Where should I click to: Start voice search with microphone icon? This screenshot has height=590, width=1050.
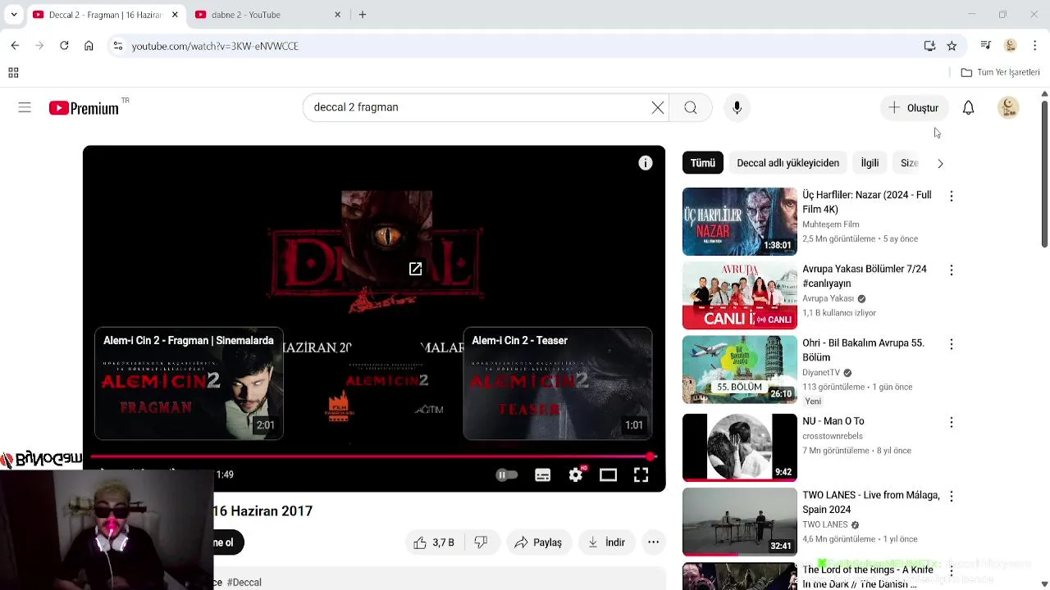737,107
